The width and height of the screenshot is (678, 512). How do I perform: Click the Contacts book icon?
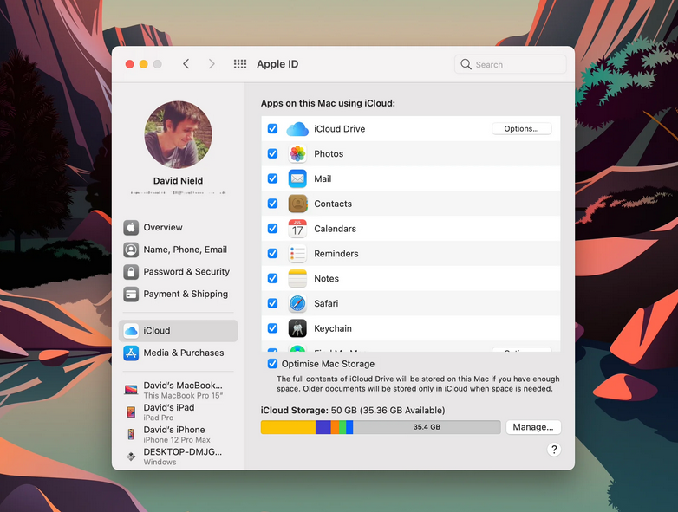297,204
